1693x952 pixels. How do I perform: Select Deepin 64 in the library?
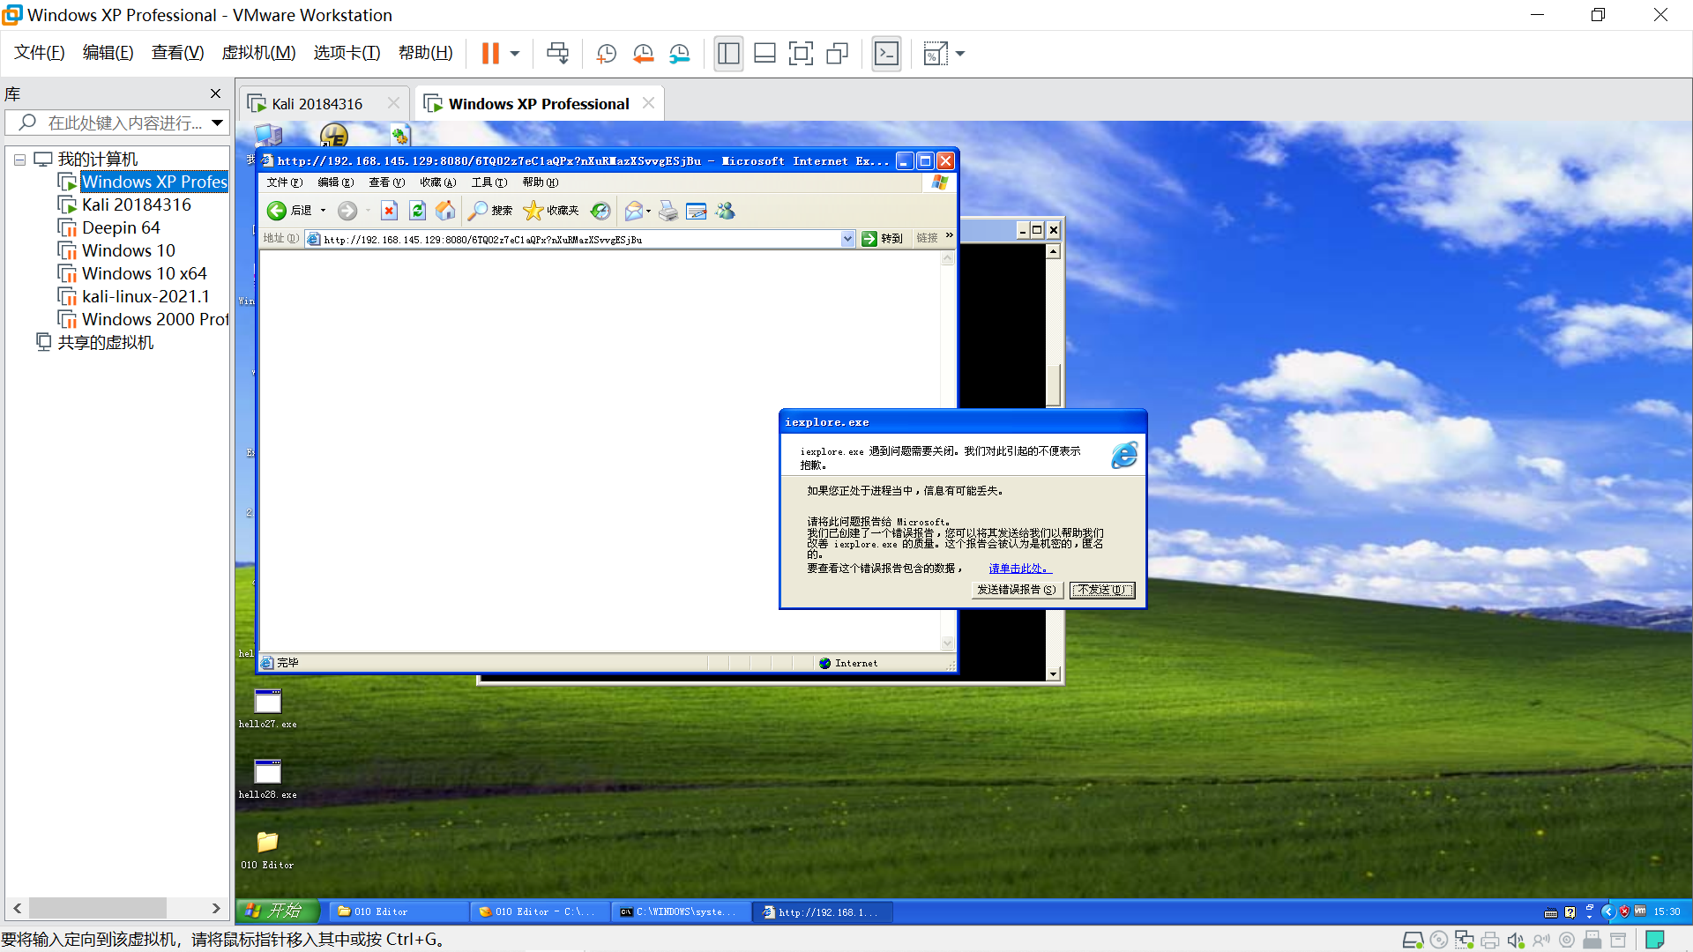(121, 227)
